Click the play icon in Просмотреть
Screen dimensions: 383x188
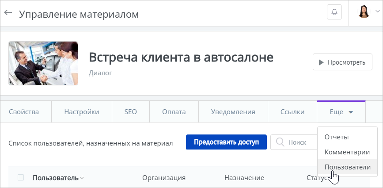tap(321, 62)
